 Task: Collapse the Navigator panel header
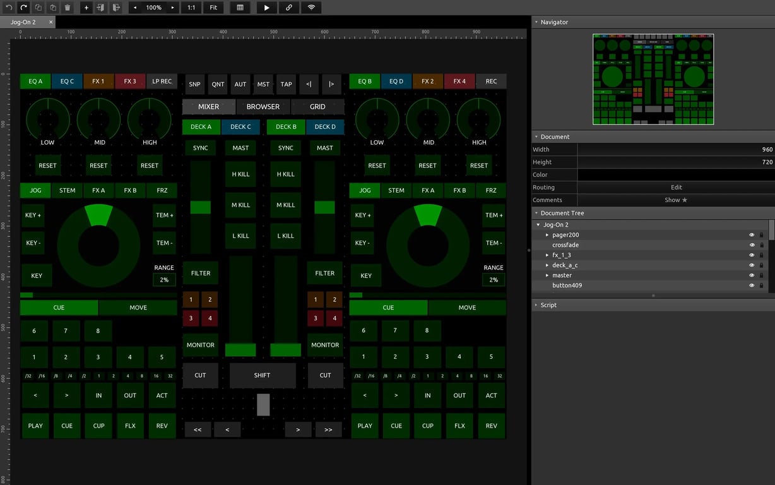click(x=537, y=22)
